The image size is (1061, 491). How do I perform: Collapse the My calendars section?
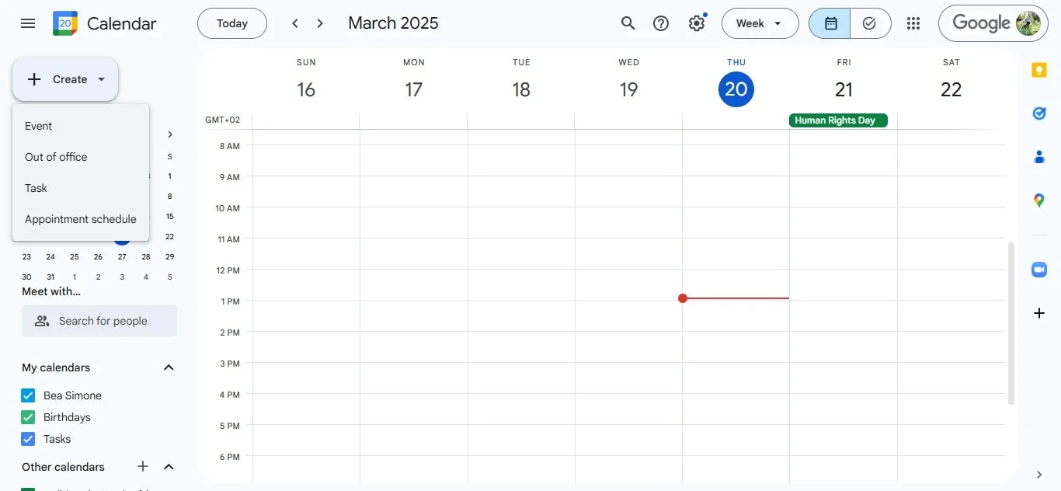tap(168, 367)
